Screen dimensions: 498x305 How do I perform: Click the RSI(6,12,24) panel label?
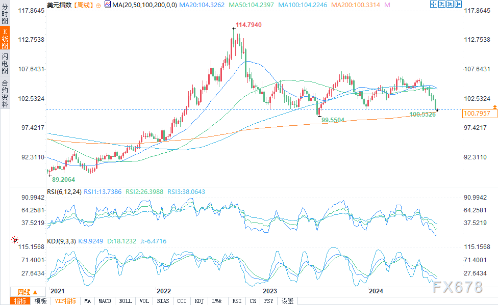pos(64,192)
